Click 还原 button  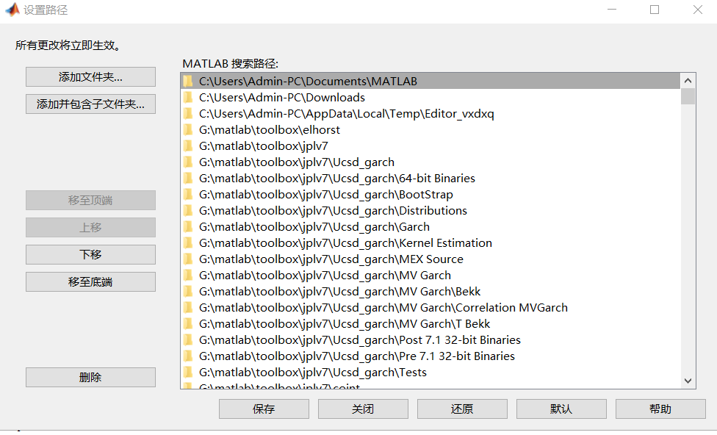462,409
